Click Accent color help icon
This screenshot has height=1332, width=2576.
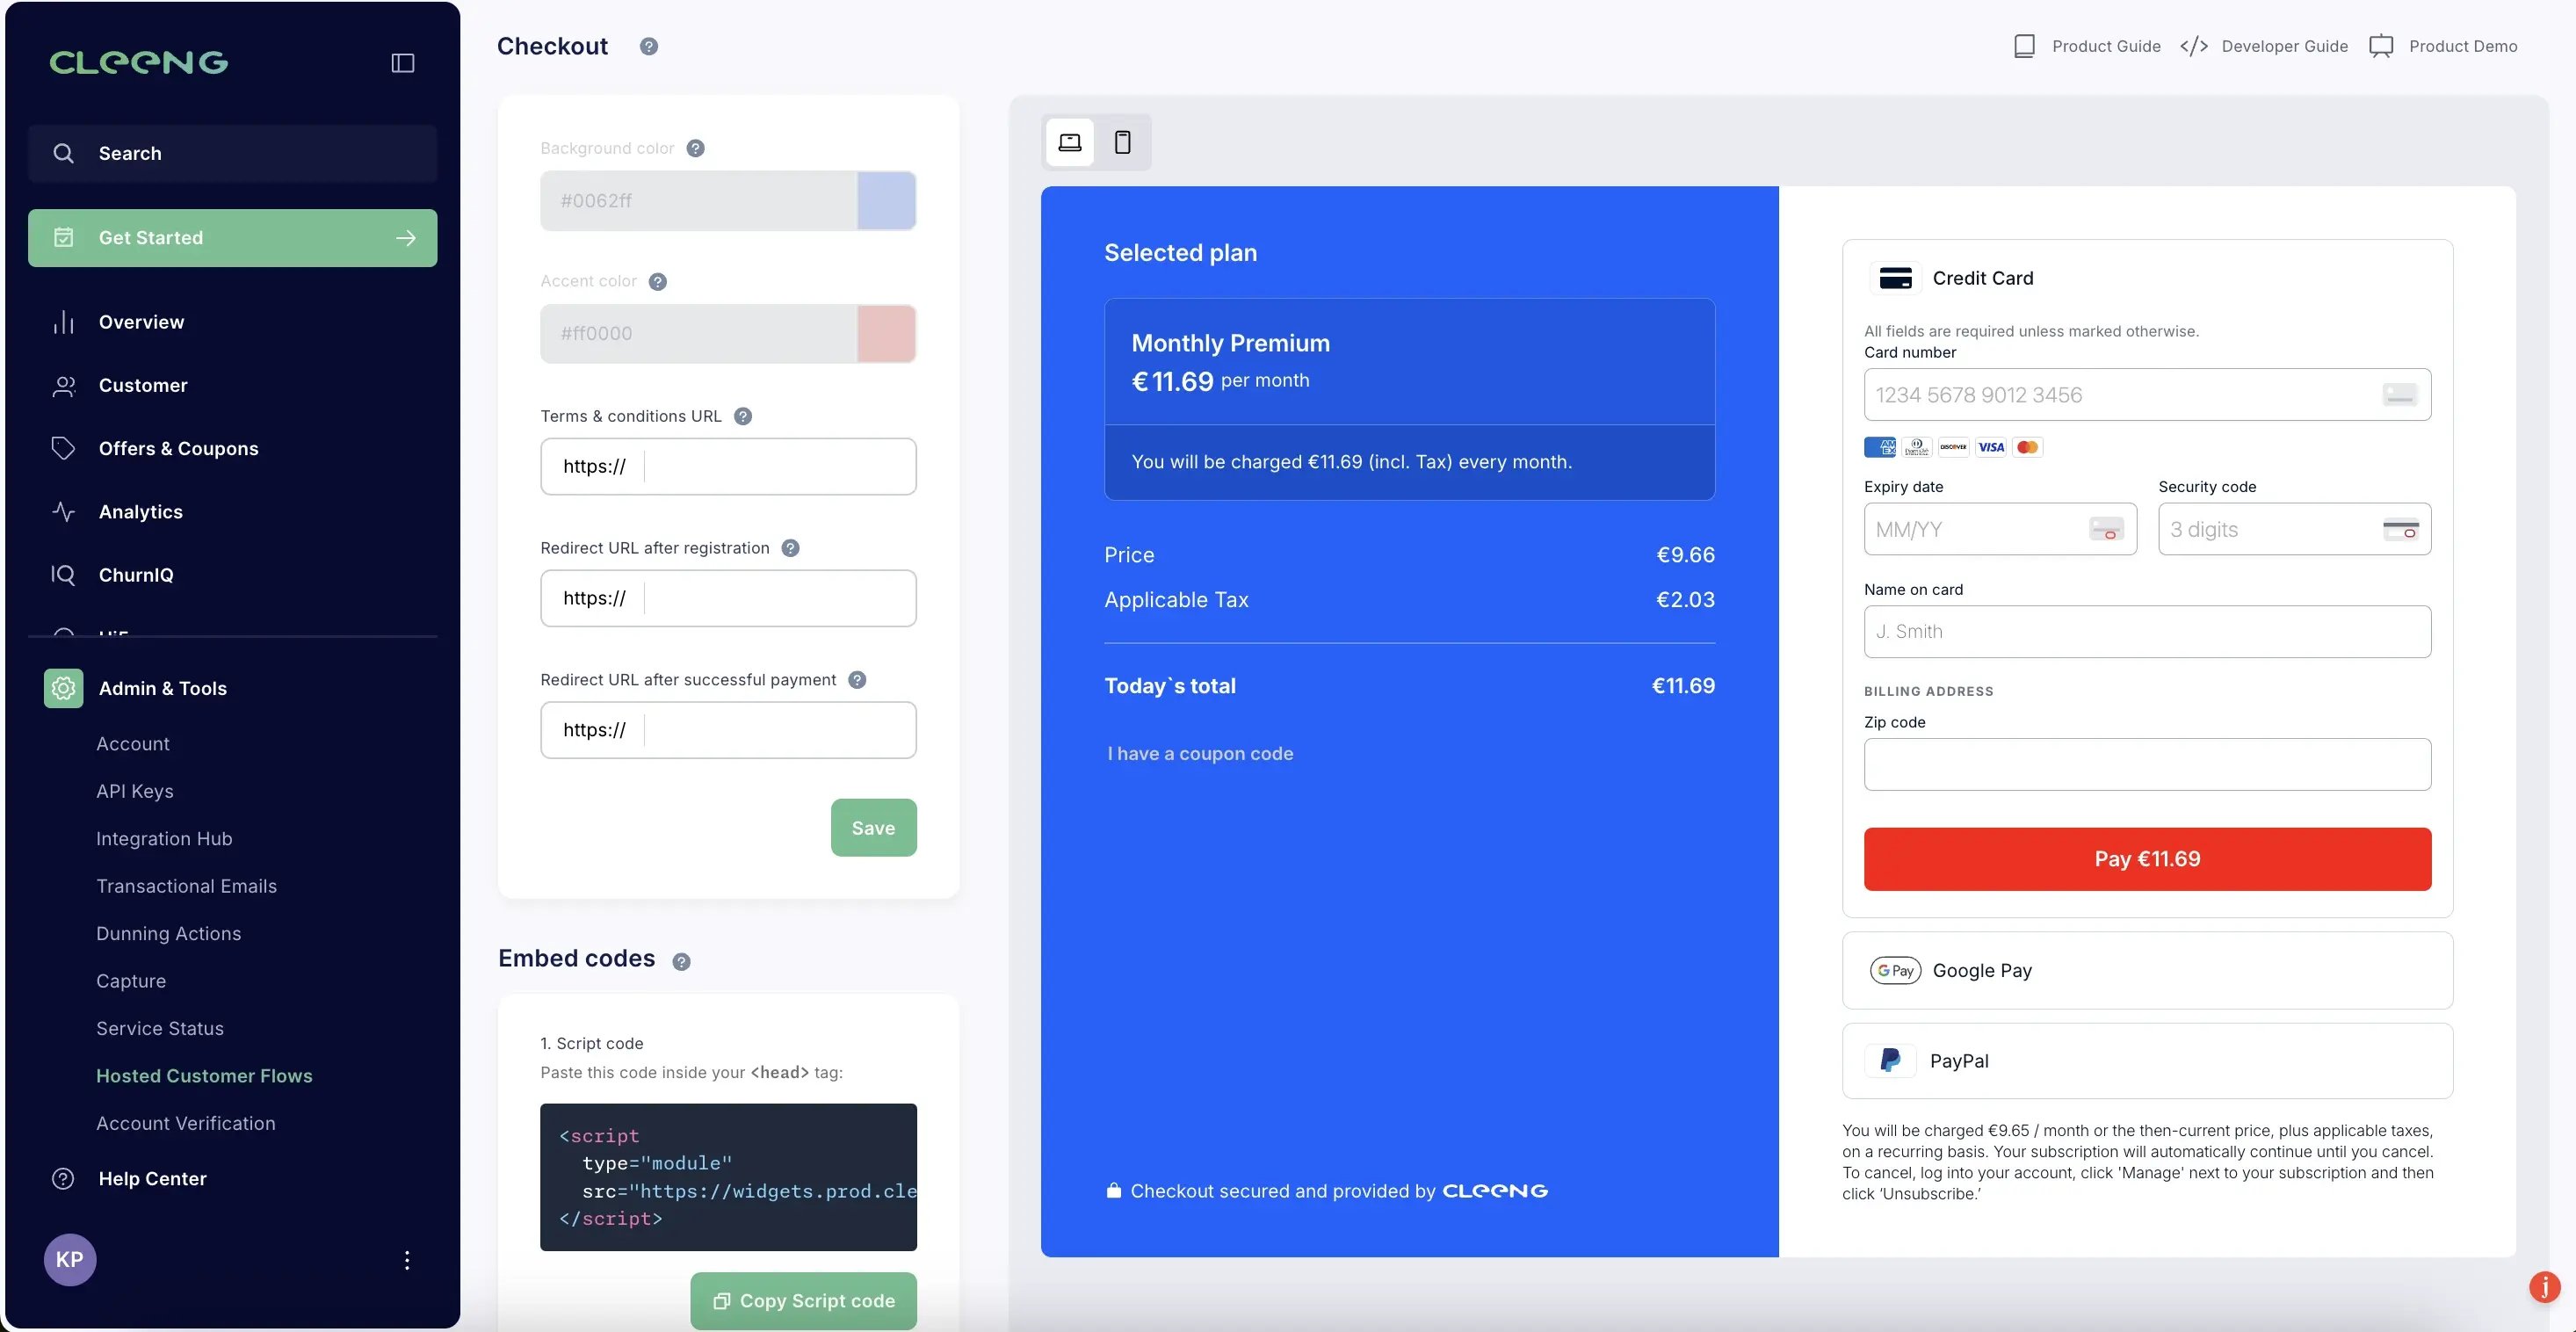[658, 281]
